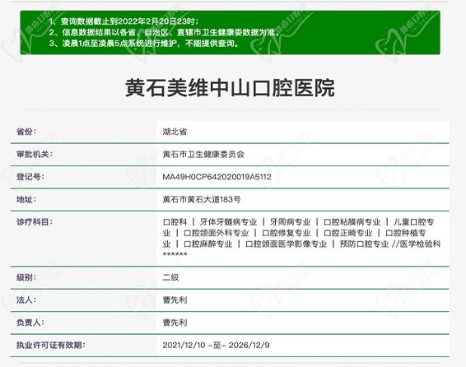The height and width of the screenshot is (367, 466).
Task: Select the 诊疗科目 label
Action: click(35, 222)
